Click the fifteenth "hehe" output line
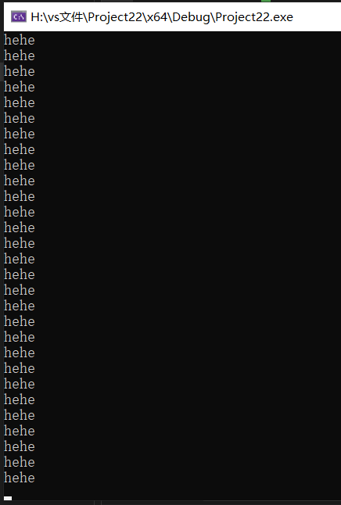Screen dimensions: 341x505 (x=20, y=259)
